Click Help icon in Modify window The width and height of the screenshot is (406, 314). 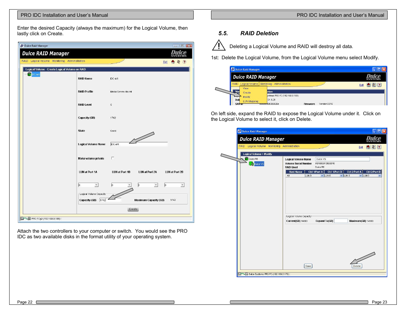(x=379, y=147)
